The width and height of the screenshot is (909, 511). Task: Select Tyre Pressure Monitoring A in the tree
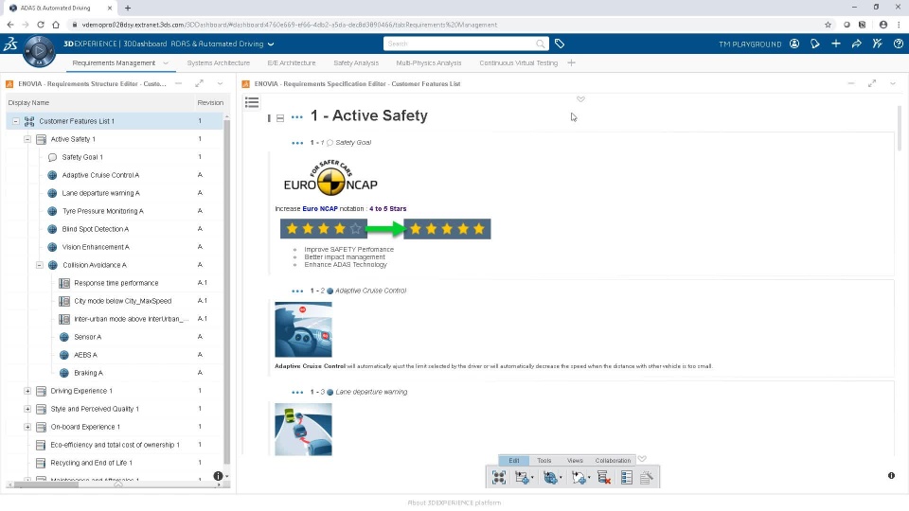pos(103,211)
